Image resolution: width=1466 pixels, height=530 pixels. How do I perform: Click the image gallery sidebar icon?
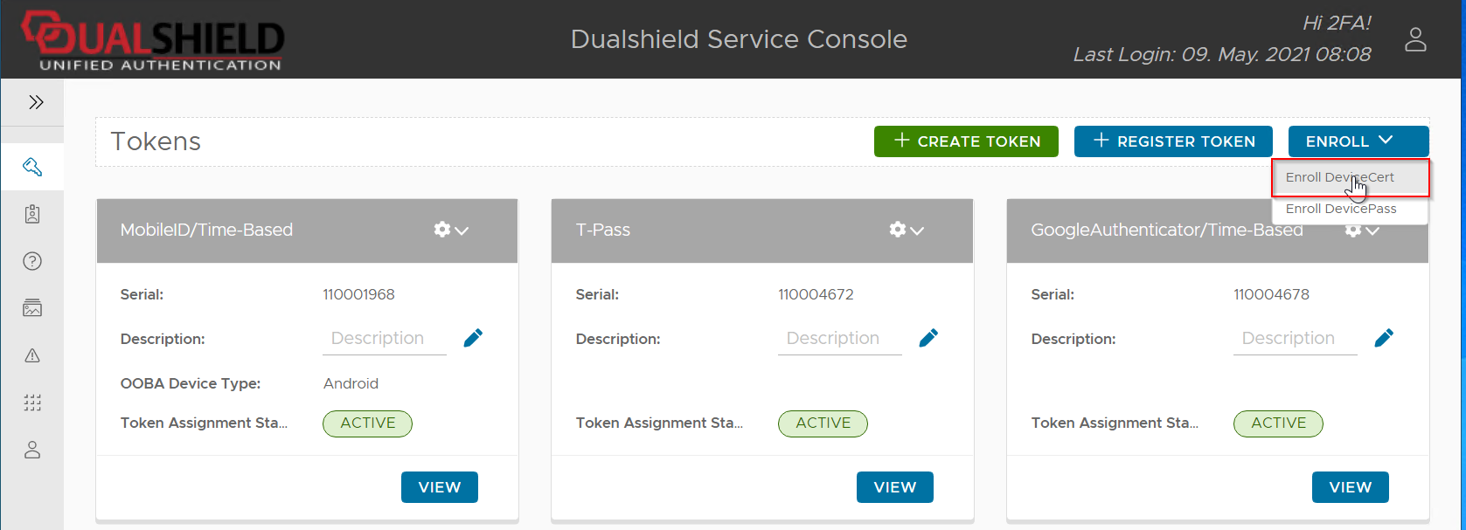pos(32,308)
